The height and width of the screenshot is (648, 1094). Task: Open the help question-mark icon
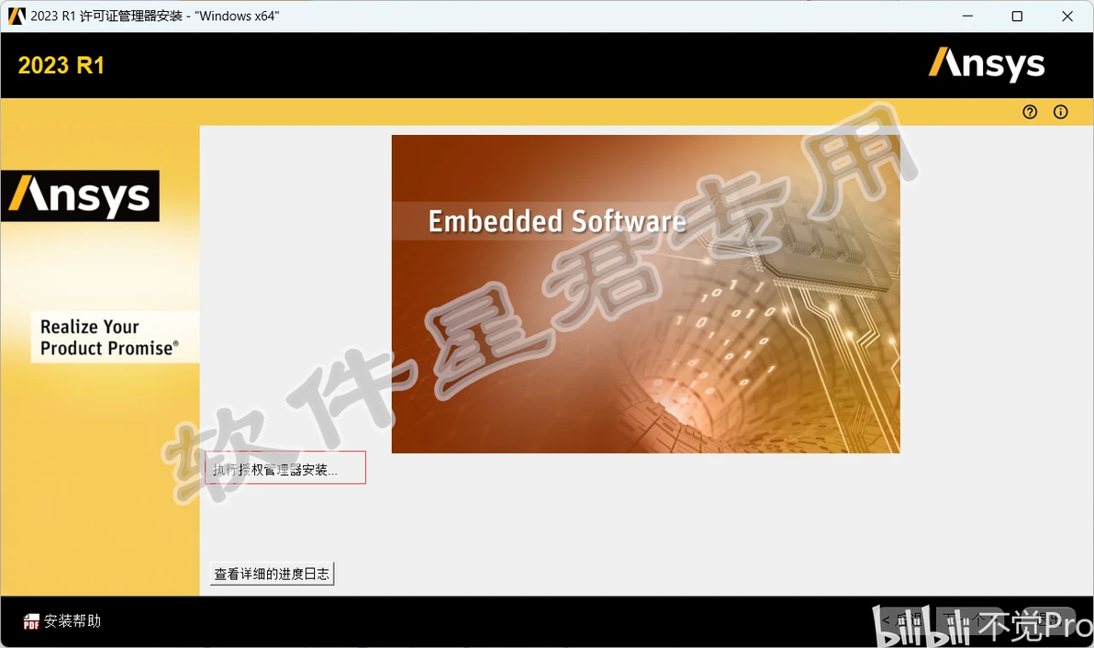(1030, 112)
